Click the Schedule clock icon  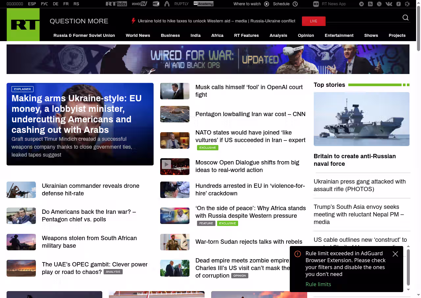click(295, 4)
